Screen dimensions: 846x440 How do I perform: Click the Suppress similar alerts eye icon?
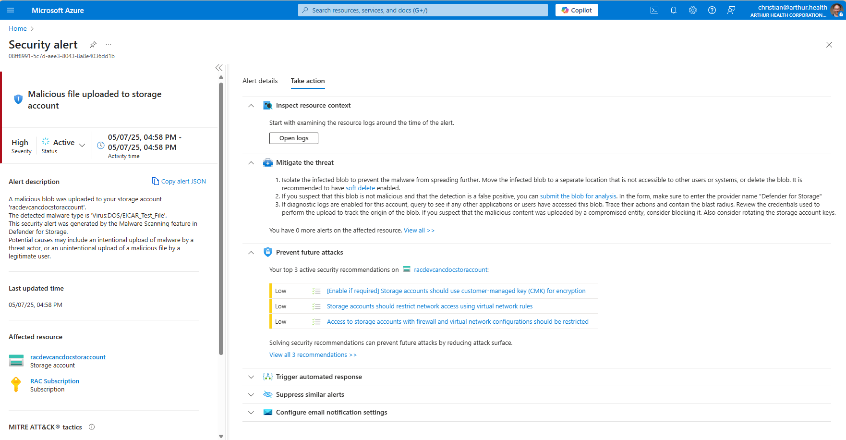[268, 394]
